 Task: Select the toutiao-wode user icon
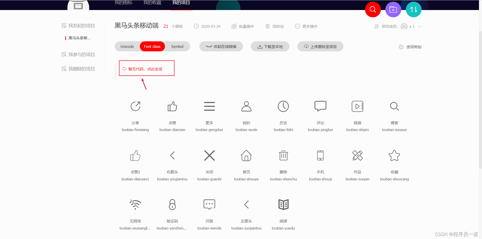(246, 106)
